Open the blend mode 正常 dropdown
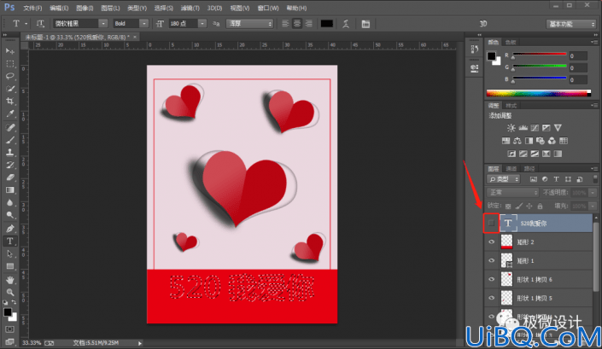The height and width of the screenshot is (349, 602). (512, 193)
